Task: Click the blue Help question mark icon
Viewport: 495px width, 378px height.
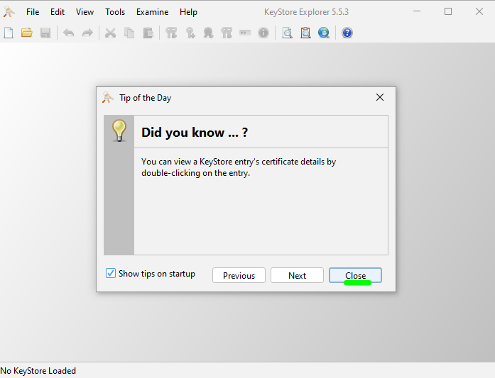Action: point(347,33)
